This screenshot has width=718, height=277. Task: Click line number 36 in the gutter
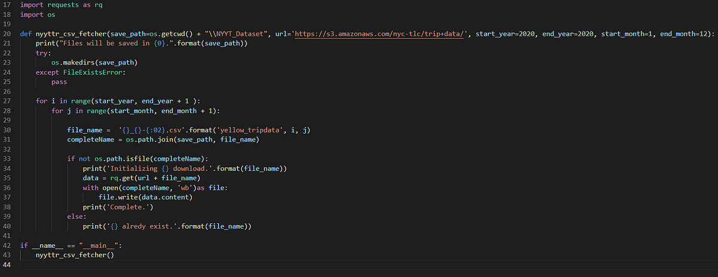click(7, 187)
